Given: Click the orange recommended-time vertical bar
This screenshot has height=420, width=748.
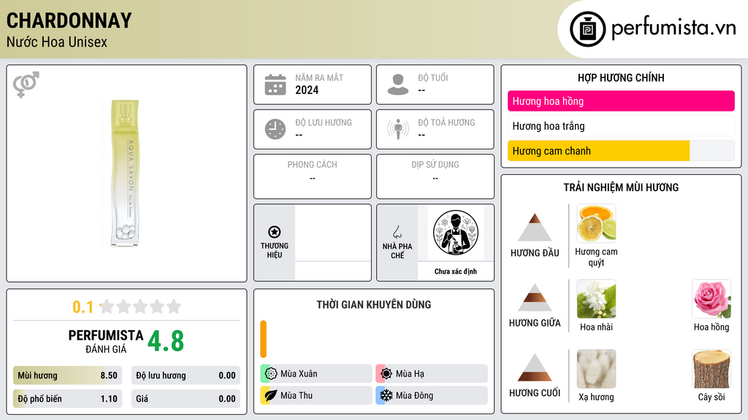Looking at the screenshot, I should click(263, 339).
